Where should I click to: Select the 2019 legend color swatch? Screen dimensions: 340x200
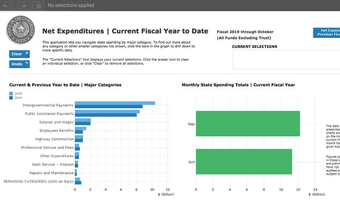[x=11, y=98]
